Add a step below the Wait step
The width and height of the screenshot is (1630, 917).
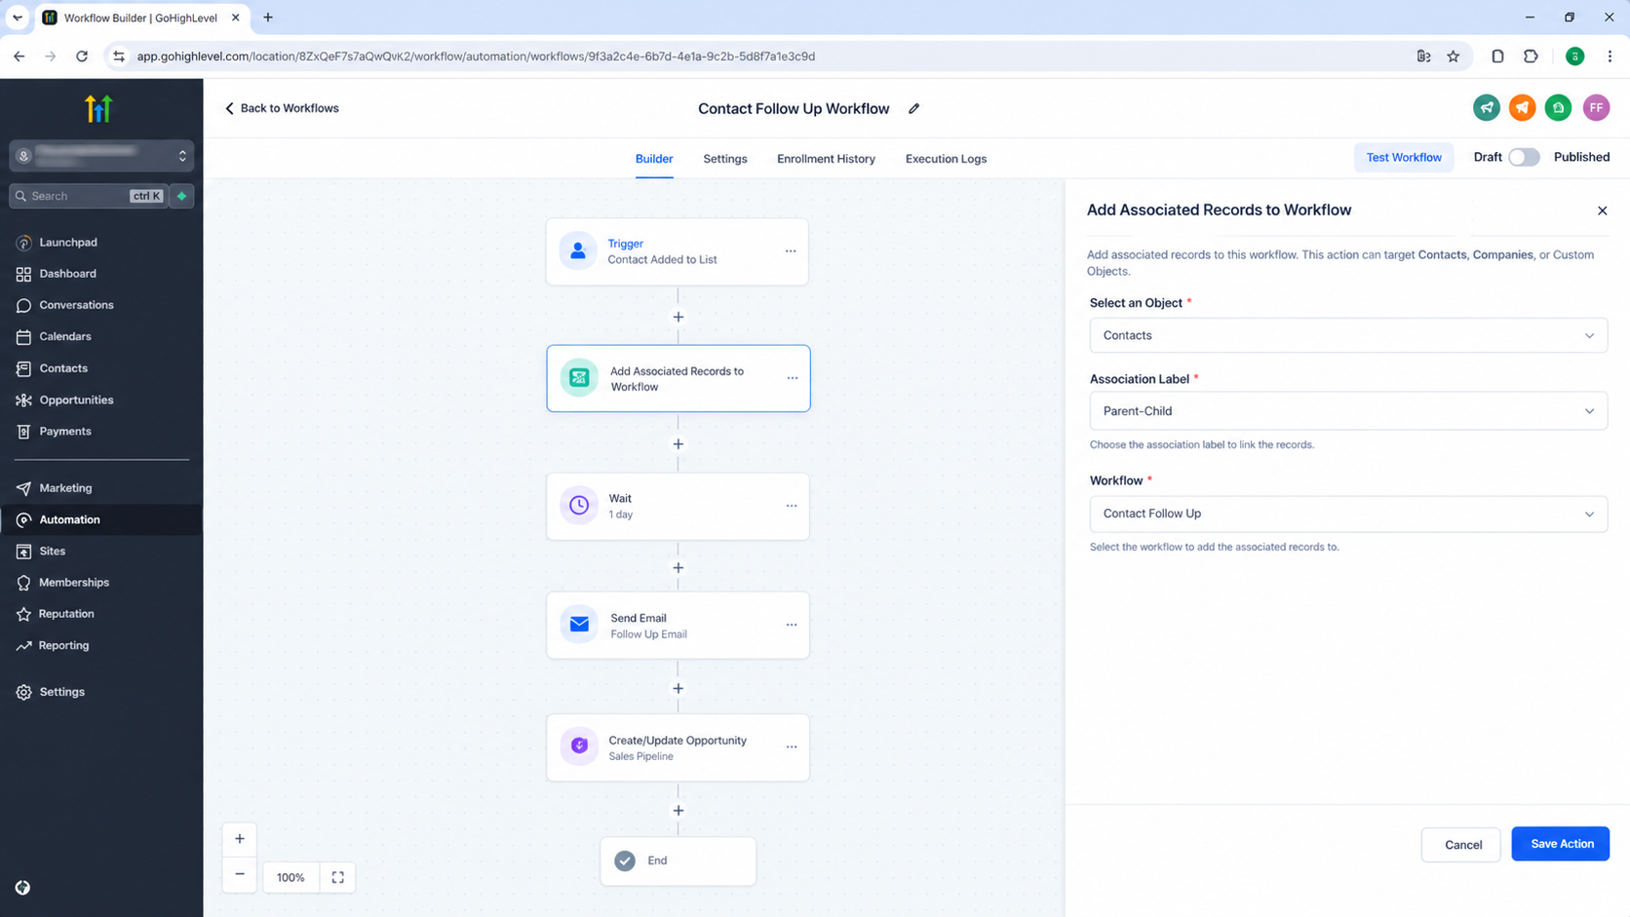pyautogui.click(x=679, y=568)
